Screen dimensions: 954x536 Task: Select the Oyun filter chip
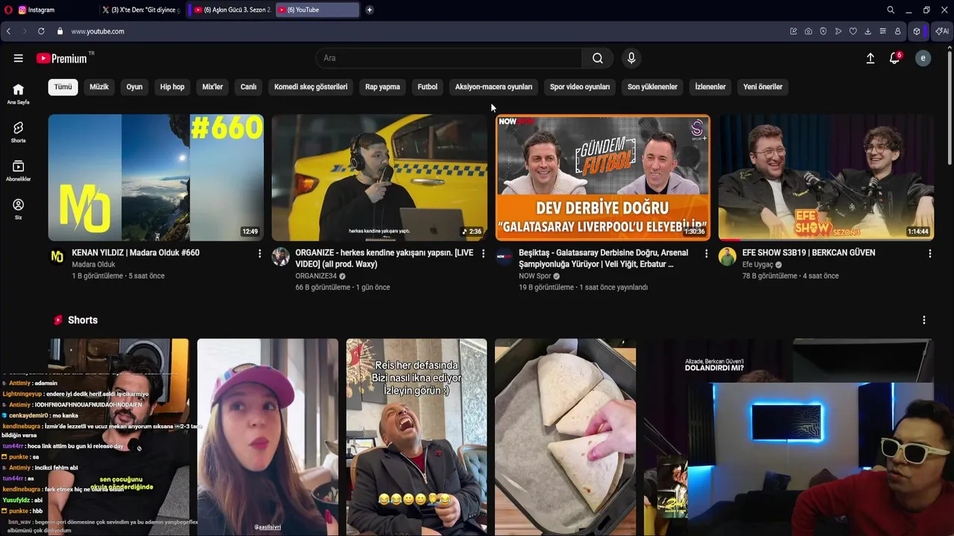coord(134,87)
